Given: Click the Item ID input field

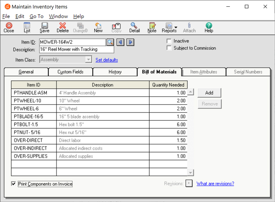Looking at the screenshot, I should 72,42.
